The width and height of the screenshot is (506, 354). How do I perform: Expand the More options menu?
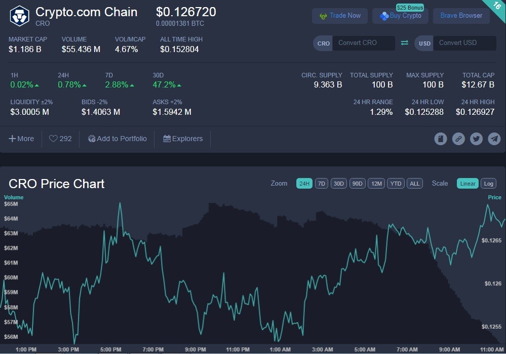pos(21,139)
